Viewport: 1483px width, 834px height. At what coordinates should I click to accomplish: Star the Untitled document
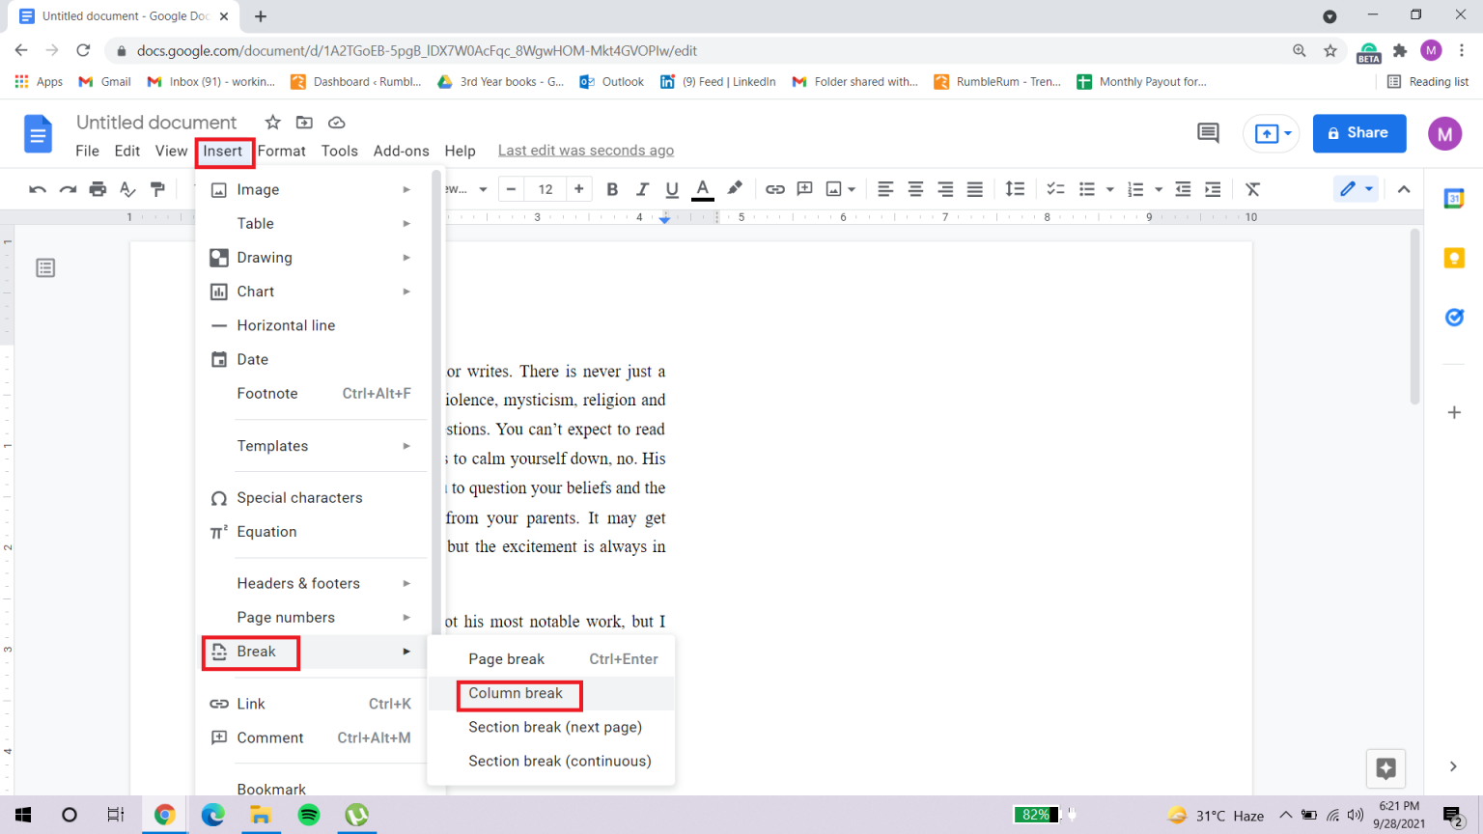point(271,123)
